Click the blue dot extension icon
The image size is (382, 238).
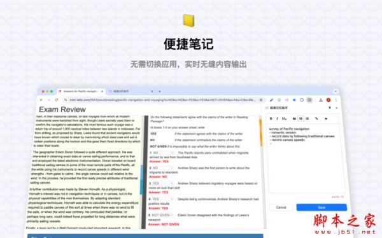pos(294,100)
